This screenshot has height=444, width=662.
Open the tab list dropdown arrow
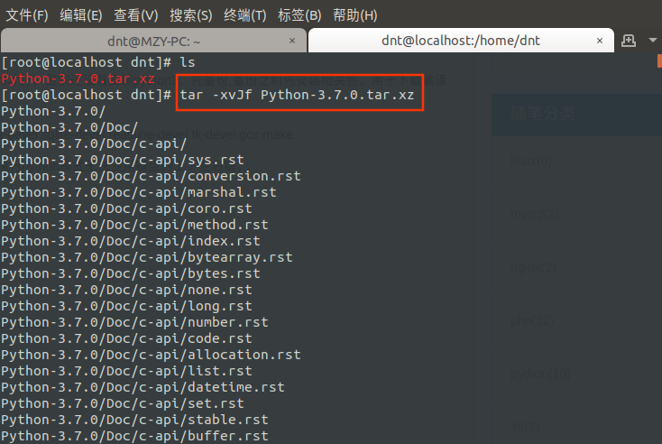click(x=653, y=40)
